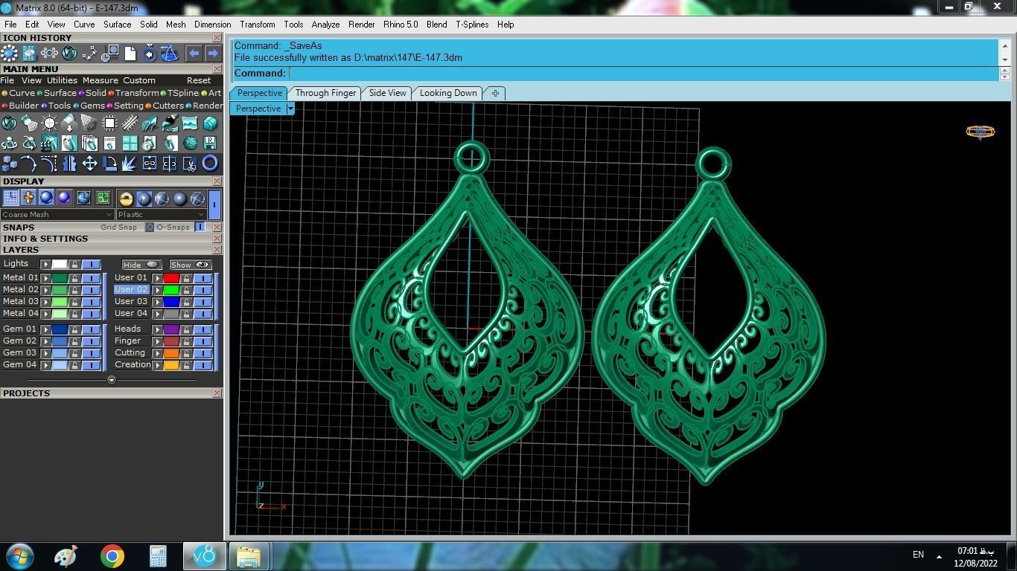1017x571 pixels.
Task: Click the purple Heads color swatch
Action: point(171,329)
